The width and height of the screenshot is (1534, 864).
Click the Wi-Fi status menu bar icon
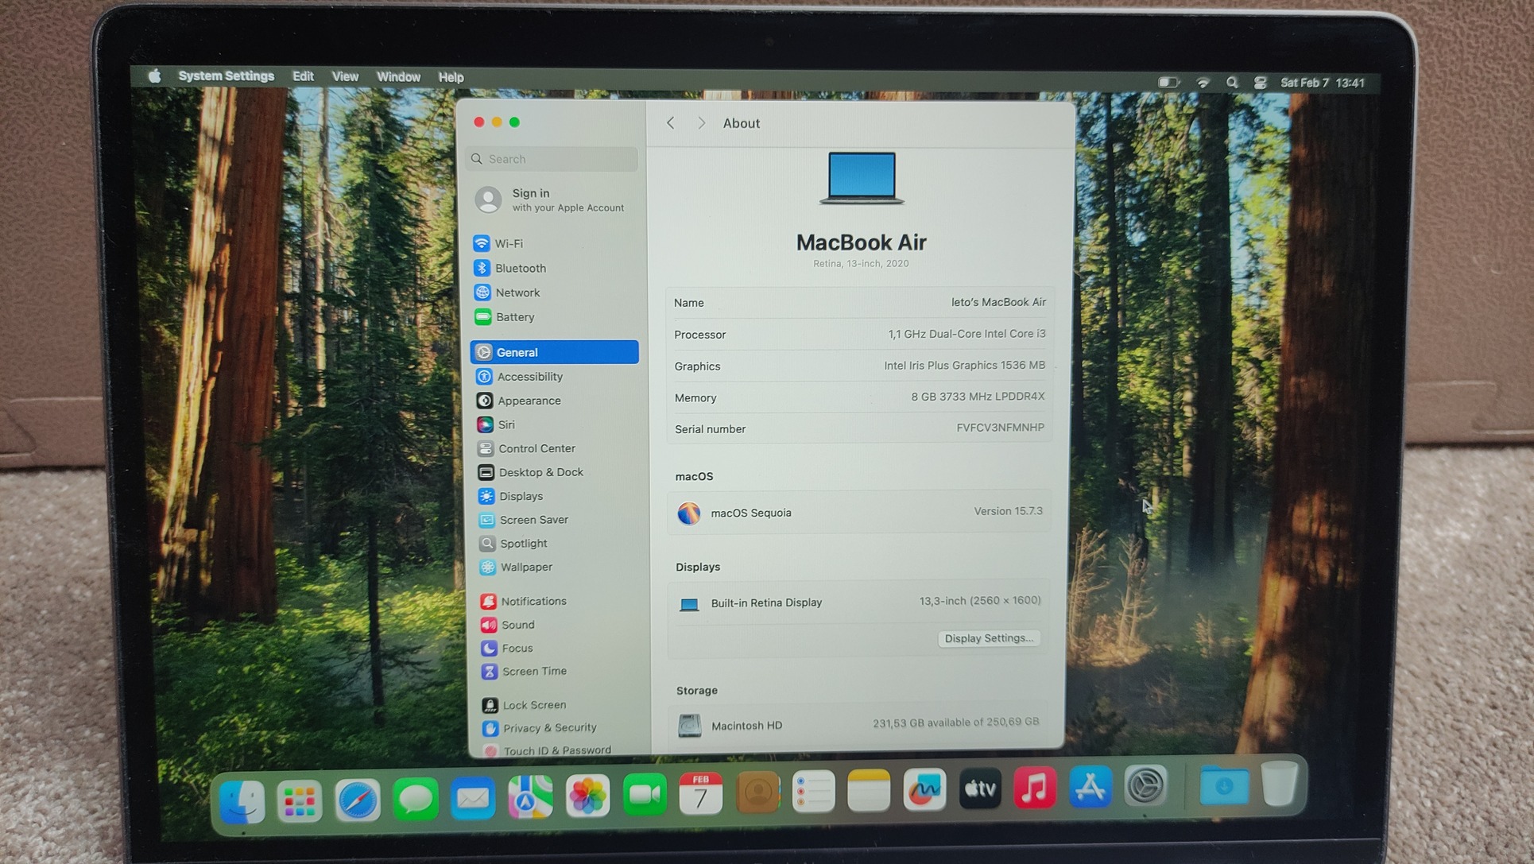click(1203, 83)
